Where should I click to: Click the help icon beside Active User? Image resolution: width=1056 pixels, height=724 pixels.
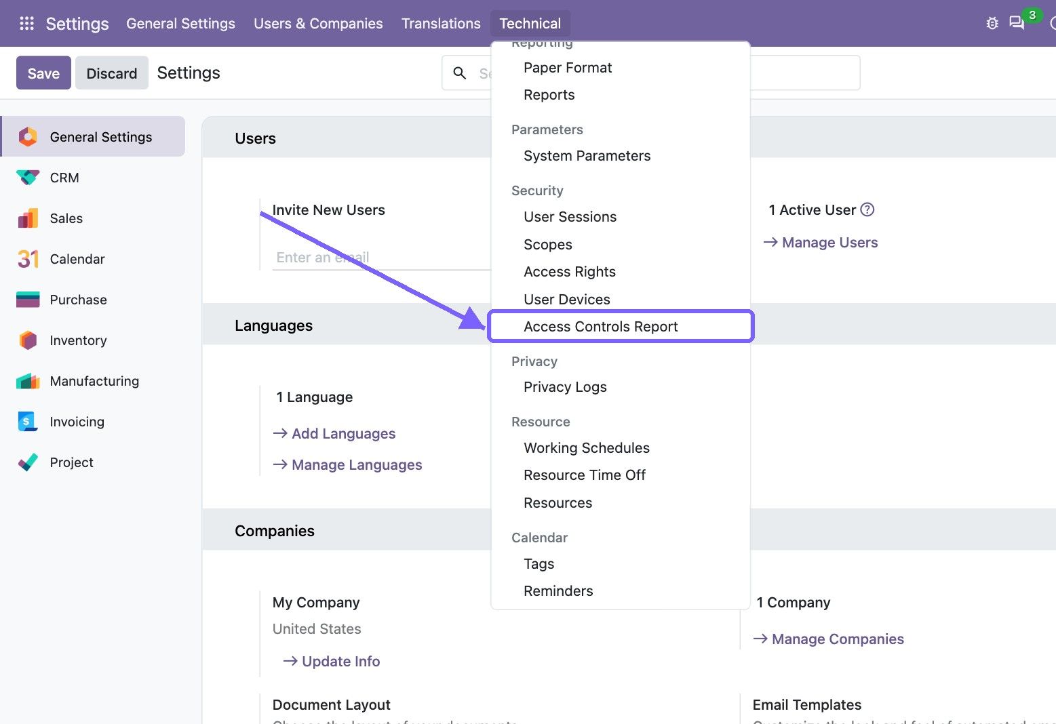[867, 210]
